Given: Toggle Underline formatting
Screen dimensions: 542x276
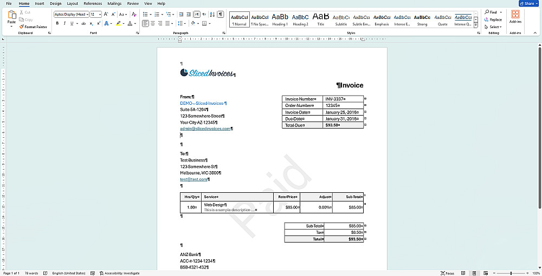Looking at the screenshot, I should (72, 23).
